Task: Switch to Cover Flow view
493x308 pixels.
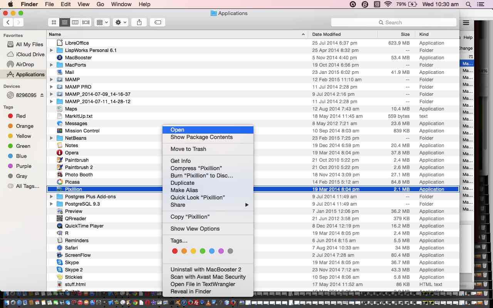Action: point(86,22)
